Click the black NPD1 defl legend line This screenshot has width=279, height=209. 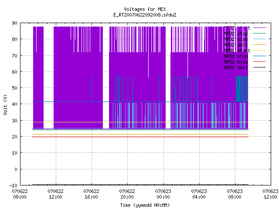[x=259, y=67]
